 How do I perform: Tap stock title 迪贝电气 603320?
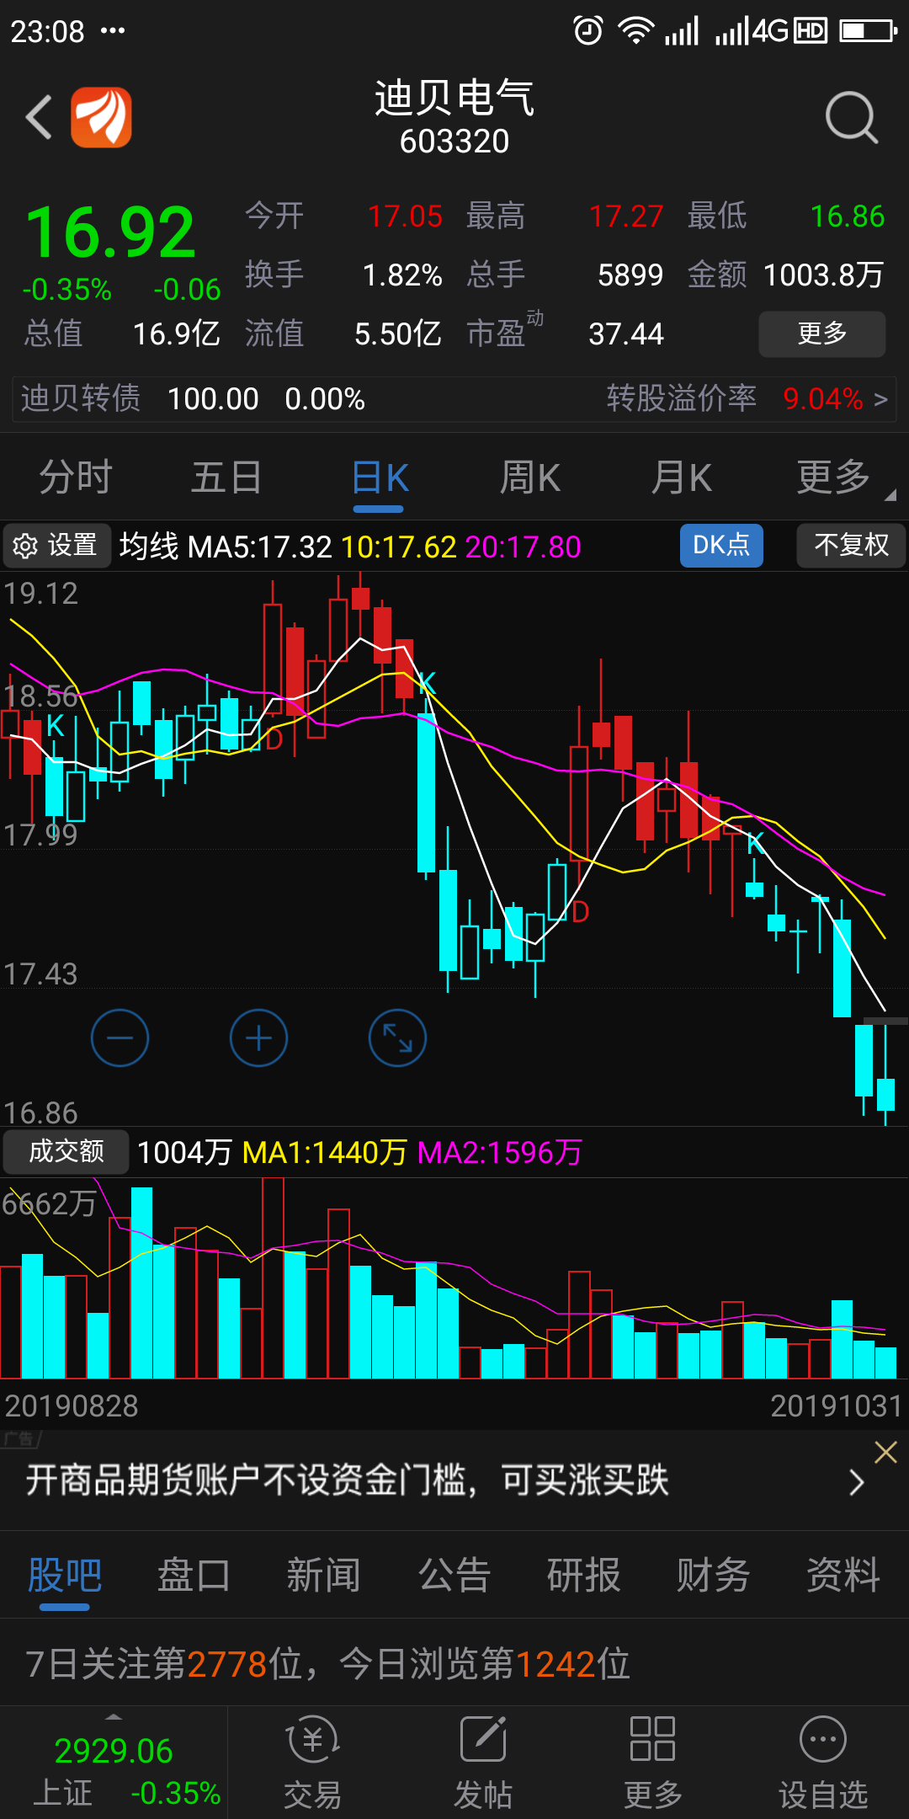tap(454, 117)
